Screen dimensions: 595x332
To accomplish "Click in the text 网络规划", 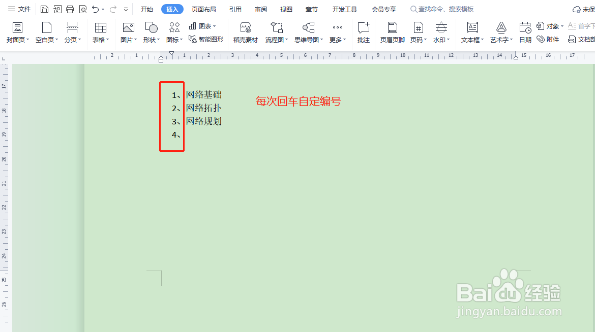I will (204, 121).
